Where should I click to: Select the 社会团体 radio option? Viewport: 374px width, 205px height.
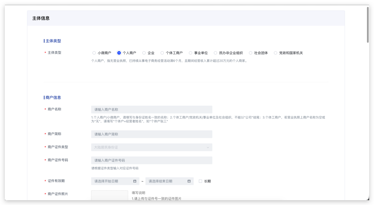[x=251, y=53]
